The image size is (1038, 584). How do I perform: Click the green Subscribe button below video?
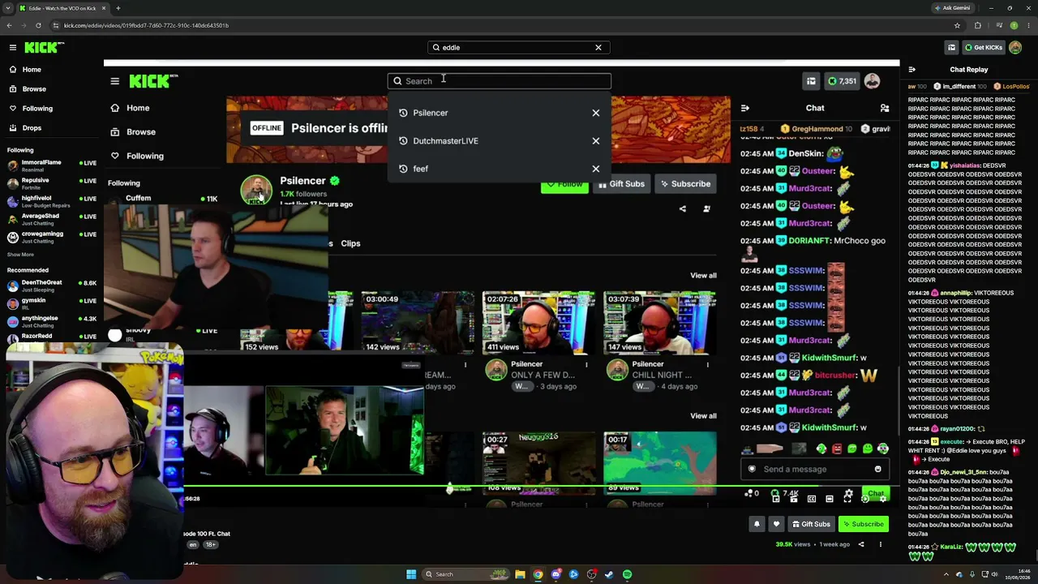(863, 524)
